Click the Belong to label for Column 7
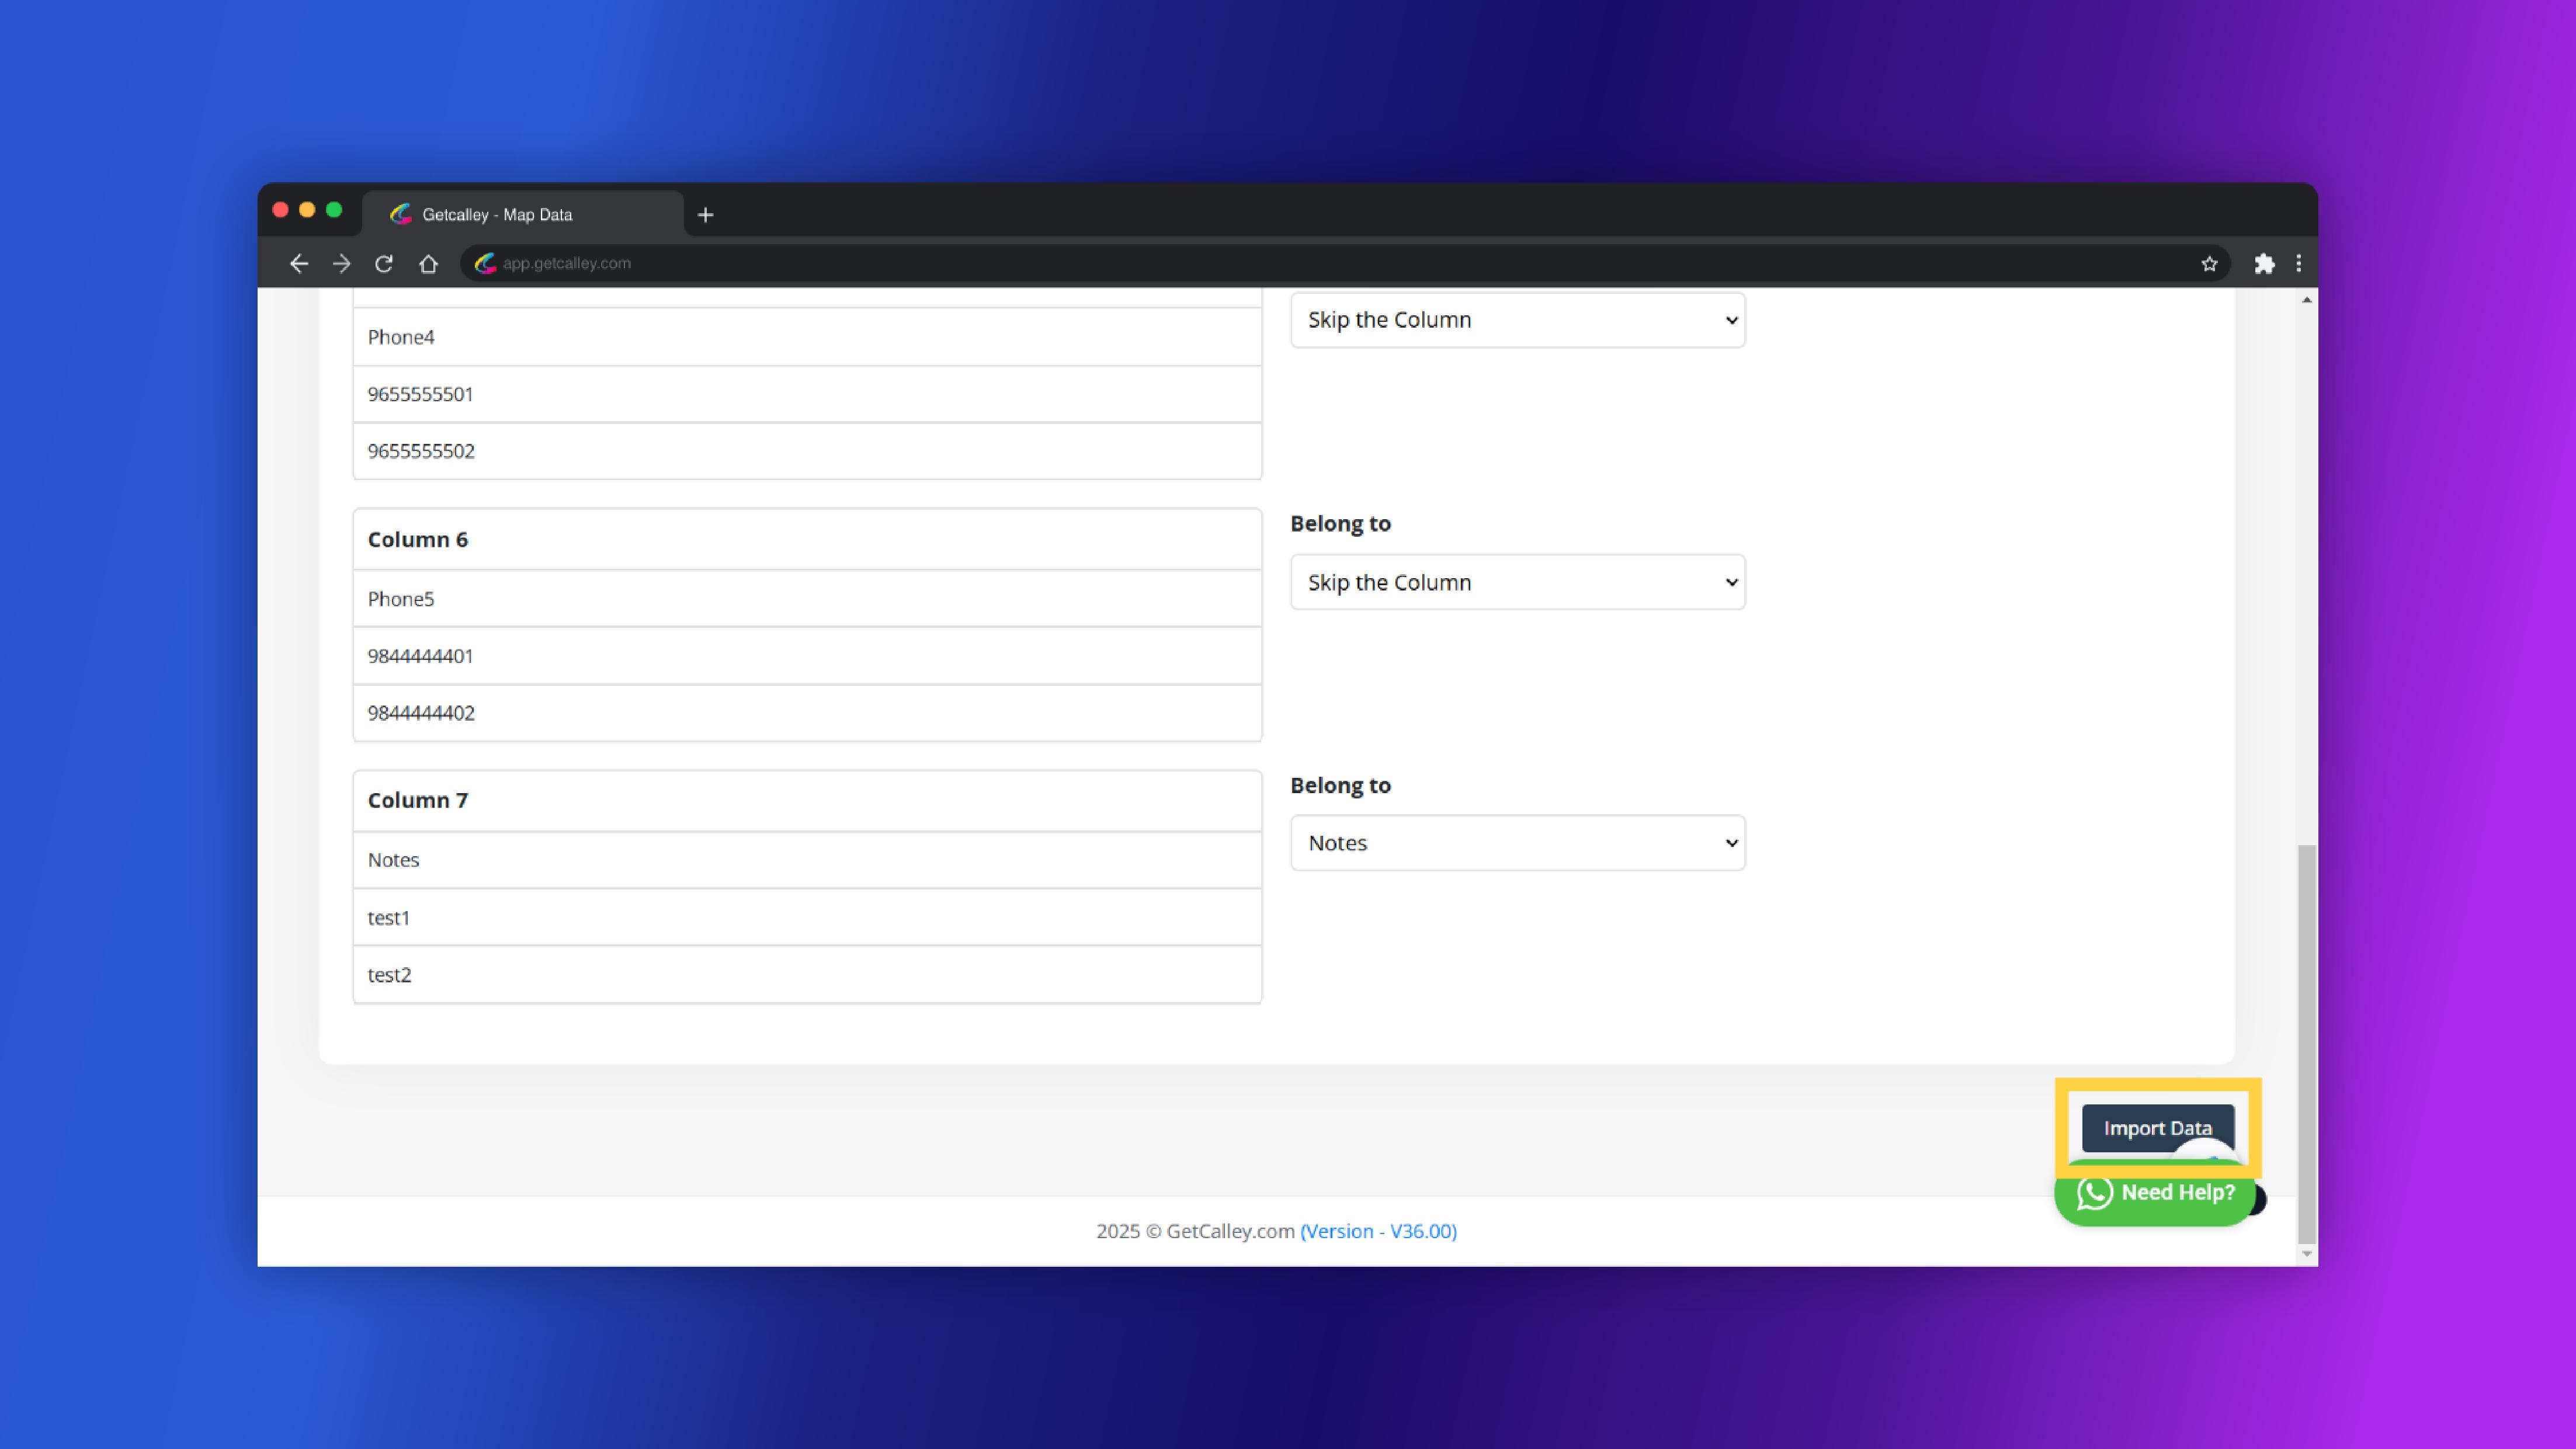 coord(1340,786)
